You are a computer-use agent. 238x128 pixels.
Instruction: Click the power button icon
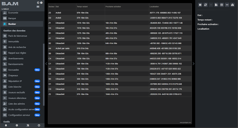coord(39,125)
